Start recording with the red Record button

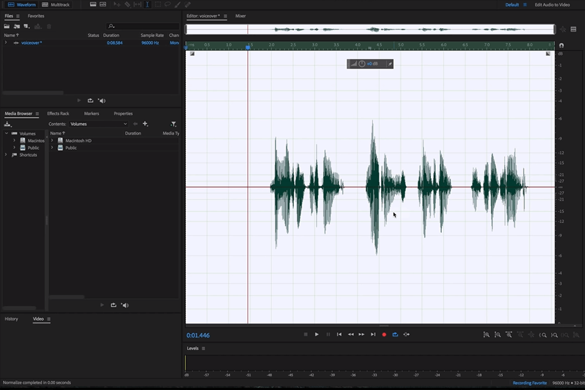coord(384,334)
